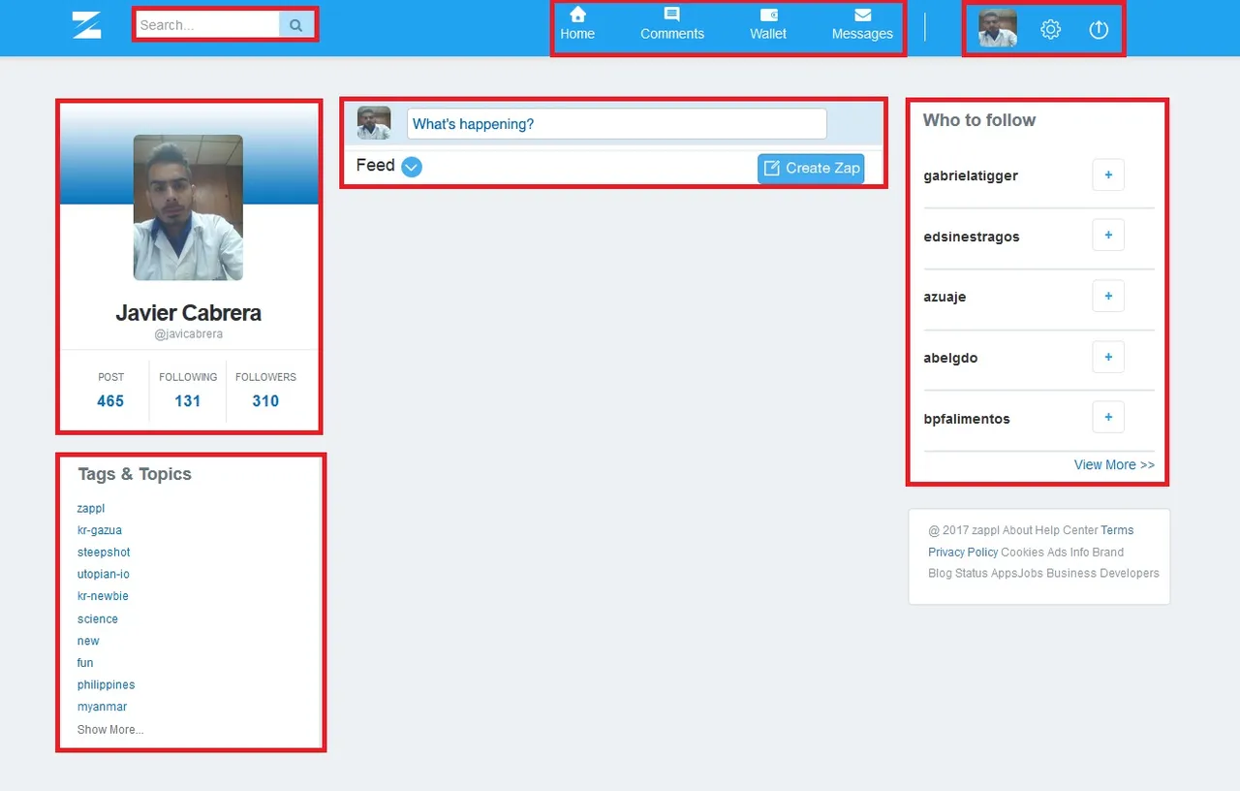Click the Terms footer link
This screenshot has height=791, width=1240.
click(1117, 530)
